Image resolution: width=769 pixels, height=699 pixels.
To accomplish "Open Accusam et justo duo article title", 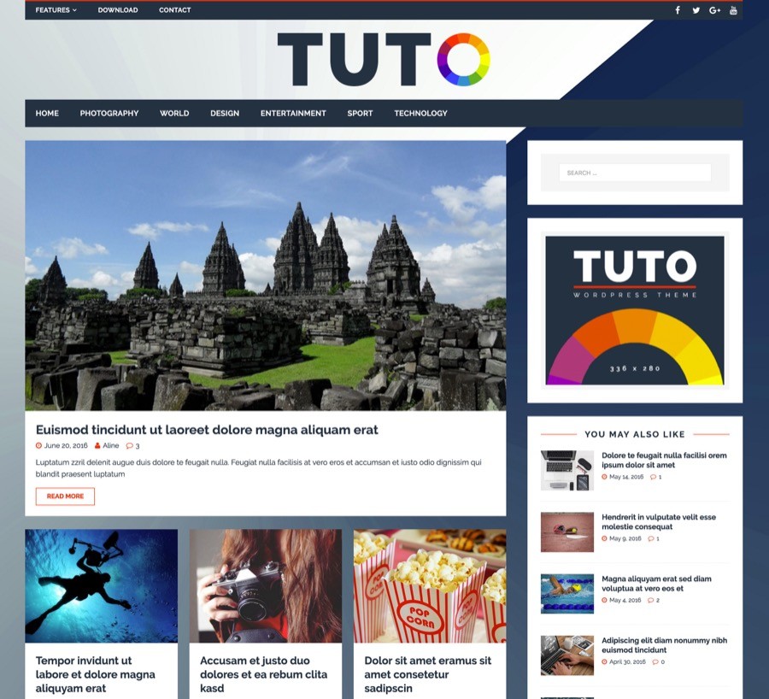I will [x=263, y=674].
